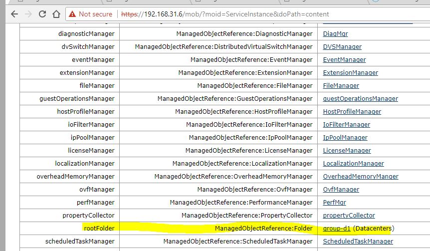Click the address bar URL text
The image size is (430, 251).
point(225,14)
